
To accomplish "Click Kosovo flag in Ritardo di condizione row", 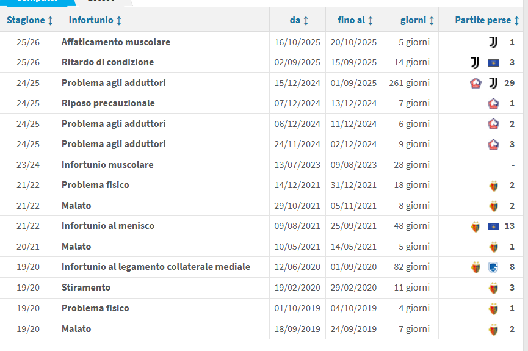I will [493, 63].
